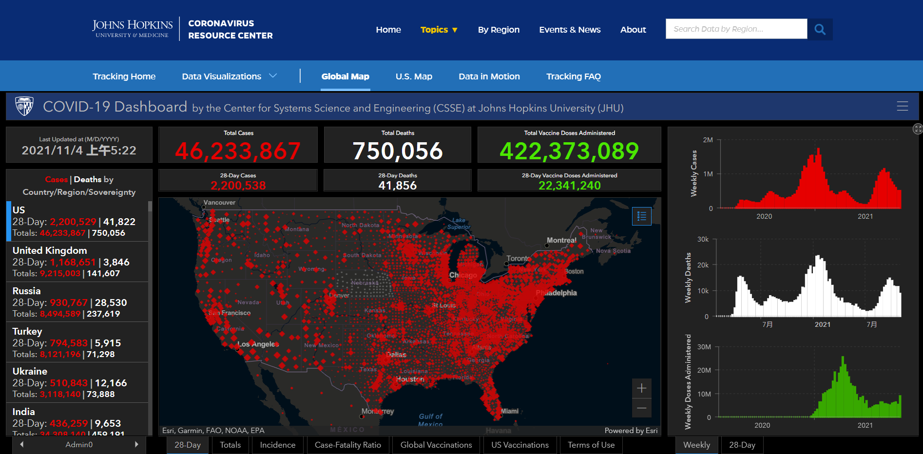This screenshot has height=454, width=923.
Task: Select India in the country list
Action: tap(77, 419)
